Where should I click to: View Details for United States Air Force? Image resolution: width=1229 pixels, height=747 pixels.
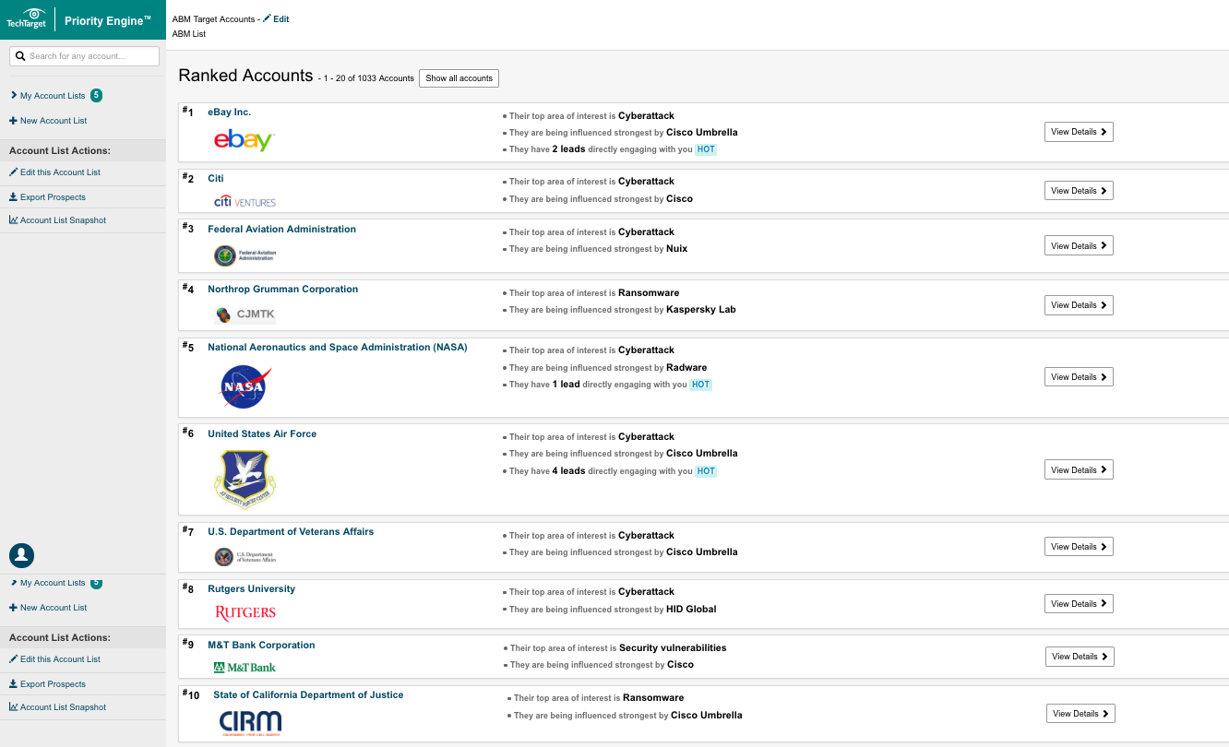point(1079,470)
